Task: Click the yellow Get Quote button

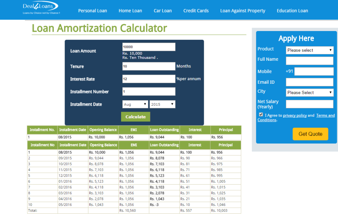Action: (310, 134)
